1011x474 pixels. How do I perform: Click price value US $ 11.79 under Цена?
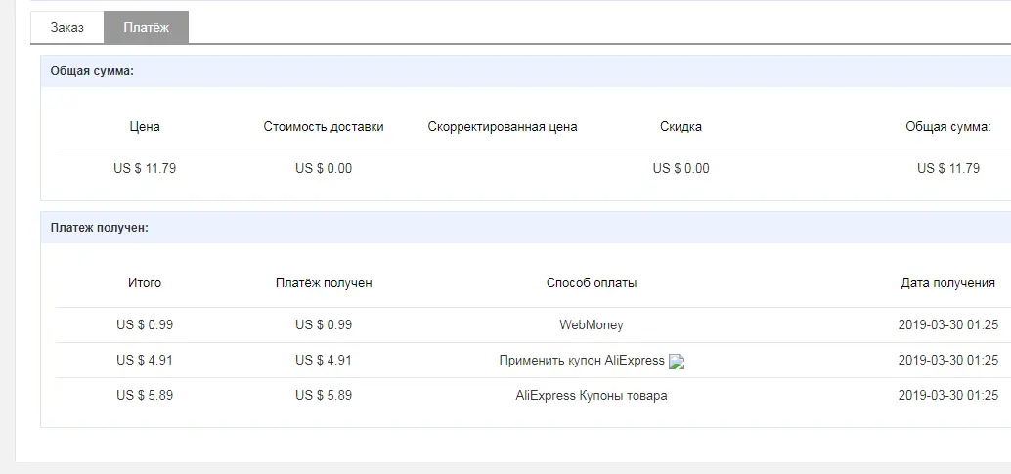click(x=145, y=168)
